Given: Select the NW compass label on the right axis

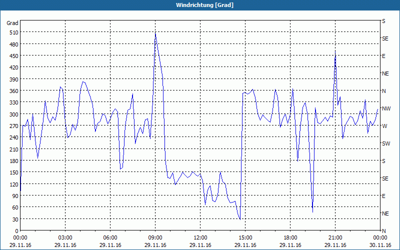Looking at the screenshot, I should click(386, 108).
